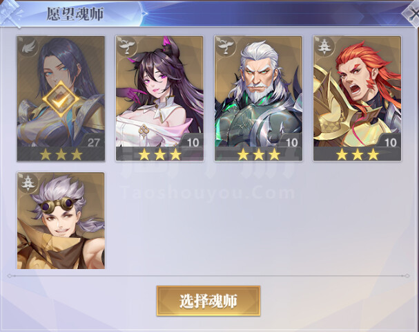Click three-star rating on dark-haired woman card
Image resolution: width=419 pixels, height=332 pixels.
(x=61, y=154)
